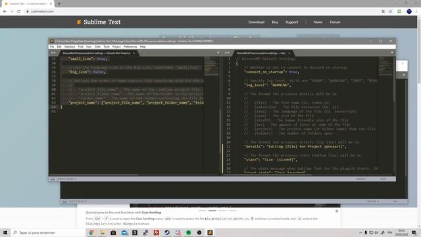Open Steam from the taskbar
The height and width of the screenshot is (237, 421).
point(167,232)
